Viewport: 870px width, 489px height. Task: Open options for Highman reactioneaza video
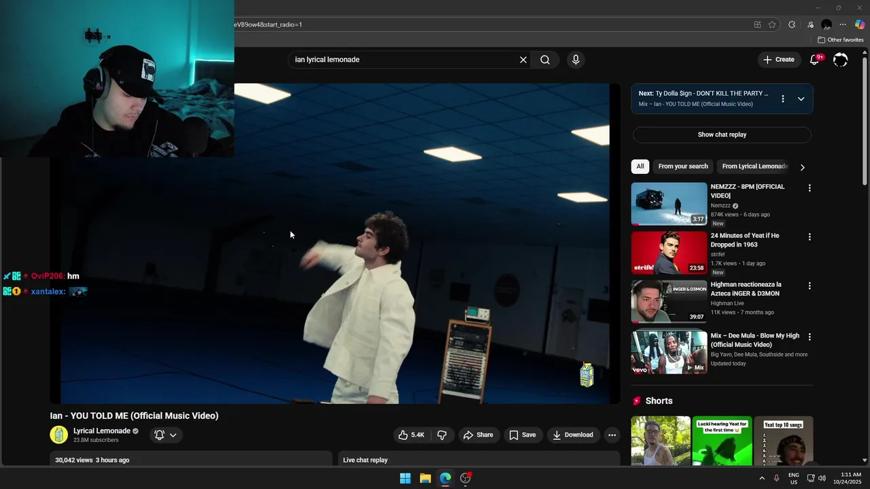coord(810,286)
